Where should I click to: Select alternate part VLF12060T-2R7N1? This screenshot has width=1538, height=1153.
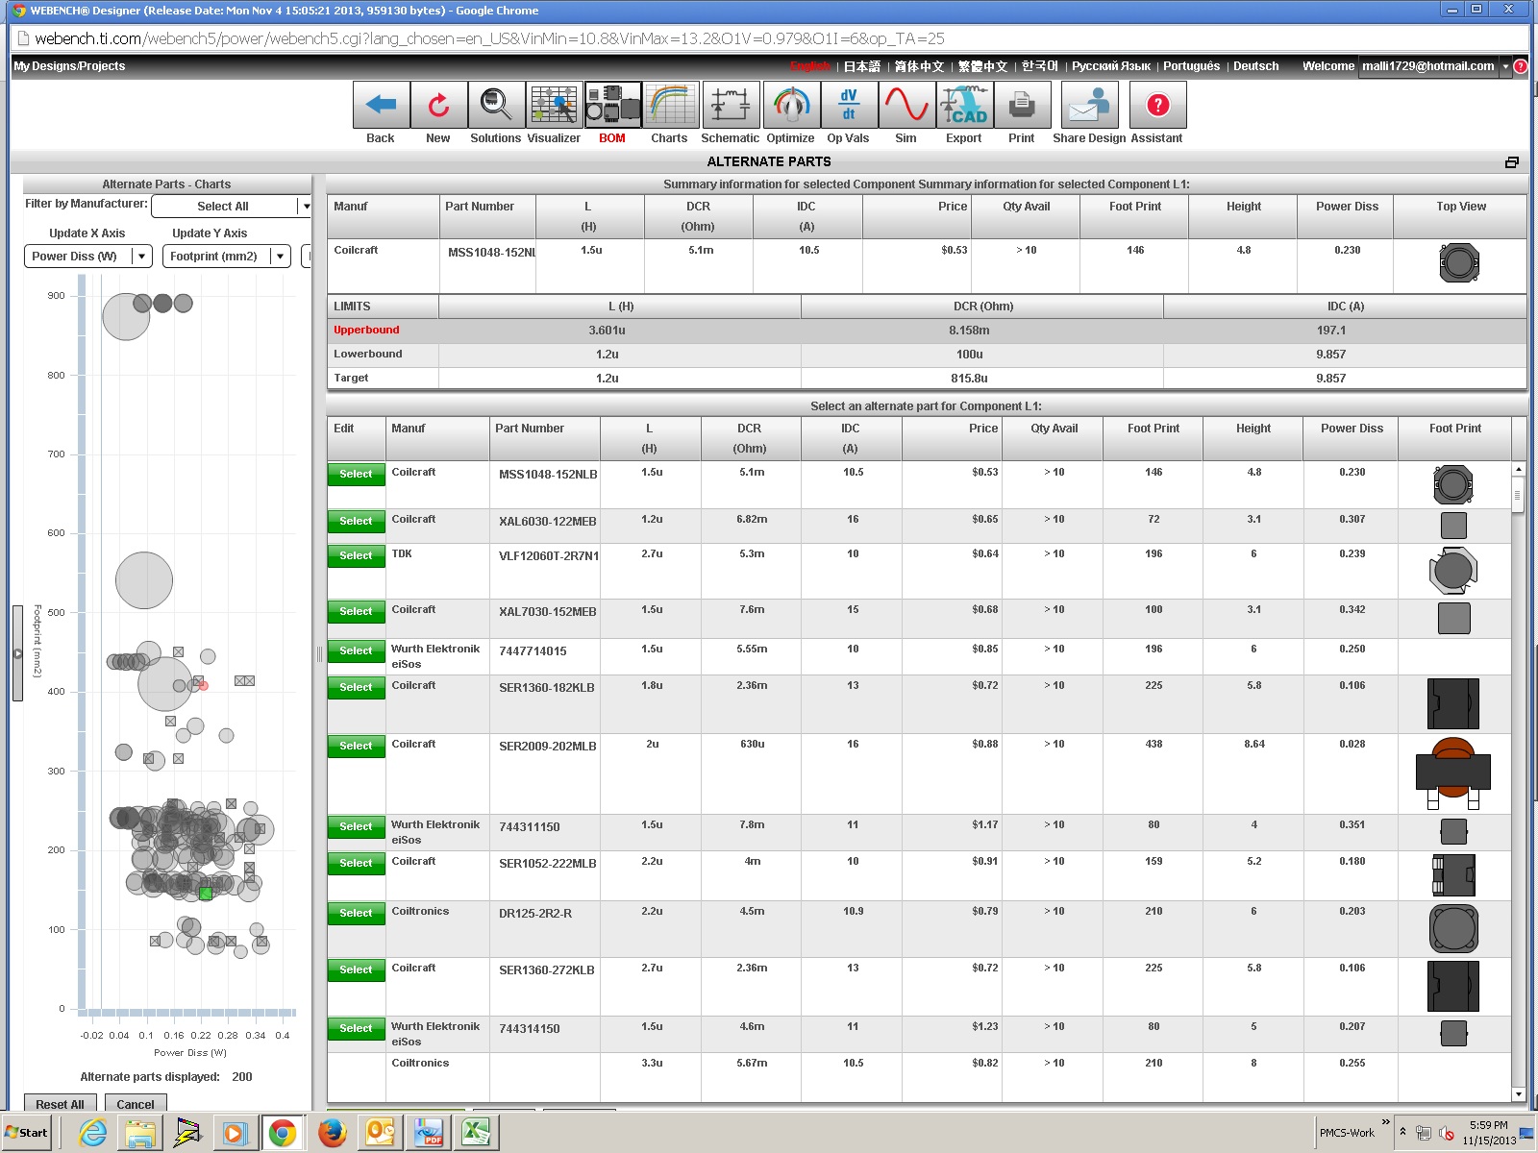coord(356,555)
